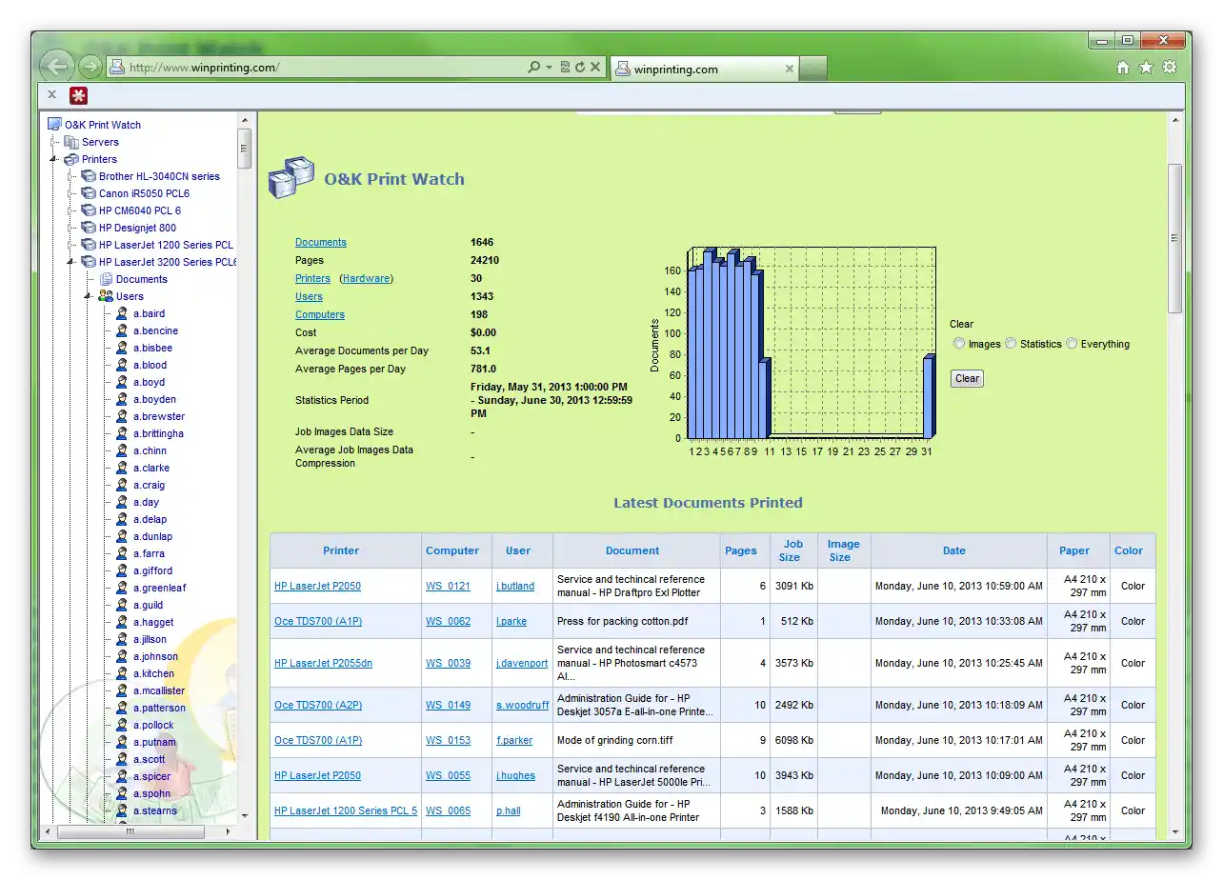
Task: Click the Printers node icon in tree
Action: (71, 159)
